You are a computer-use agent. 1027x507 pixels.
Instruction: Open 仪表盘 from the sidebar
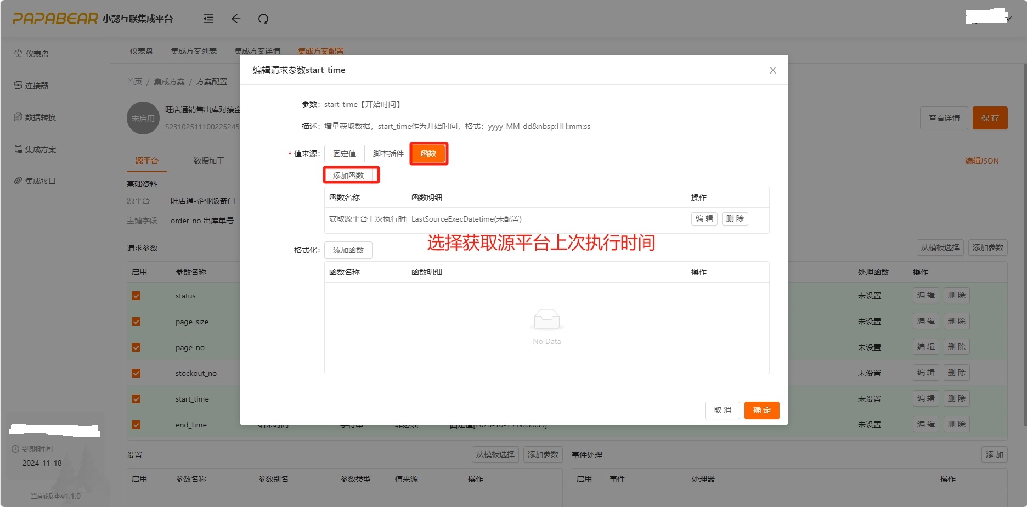37,54
